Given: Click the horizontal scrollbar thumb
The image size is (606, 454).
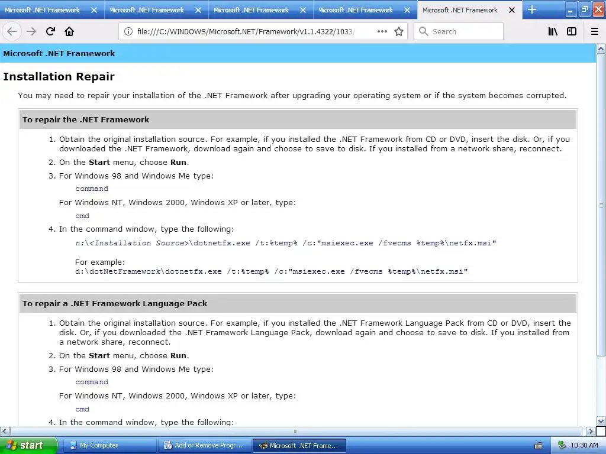Looking at the screenshot, I should [296, 431].
